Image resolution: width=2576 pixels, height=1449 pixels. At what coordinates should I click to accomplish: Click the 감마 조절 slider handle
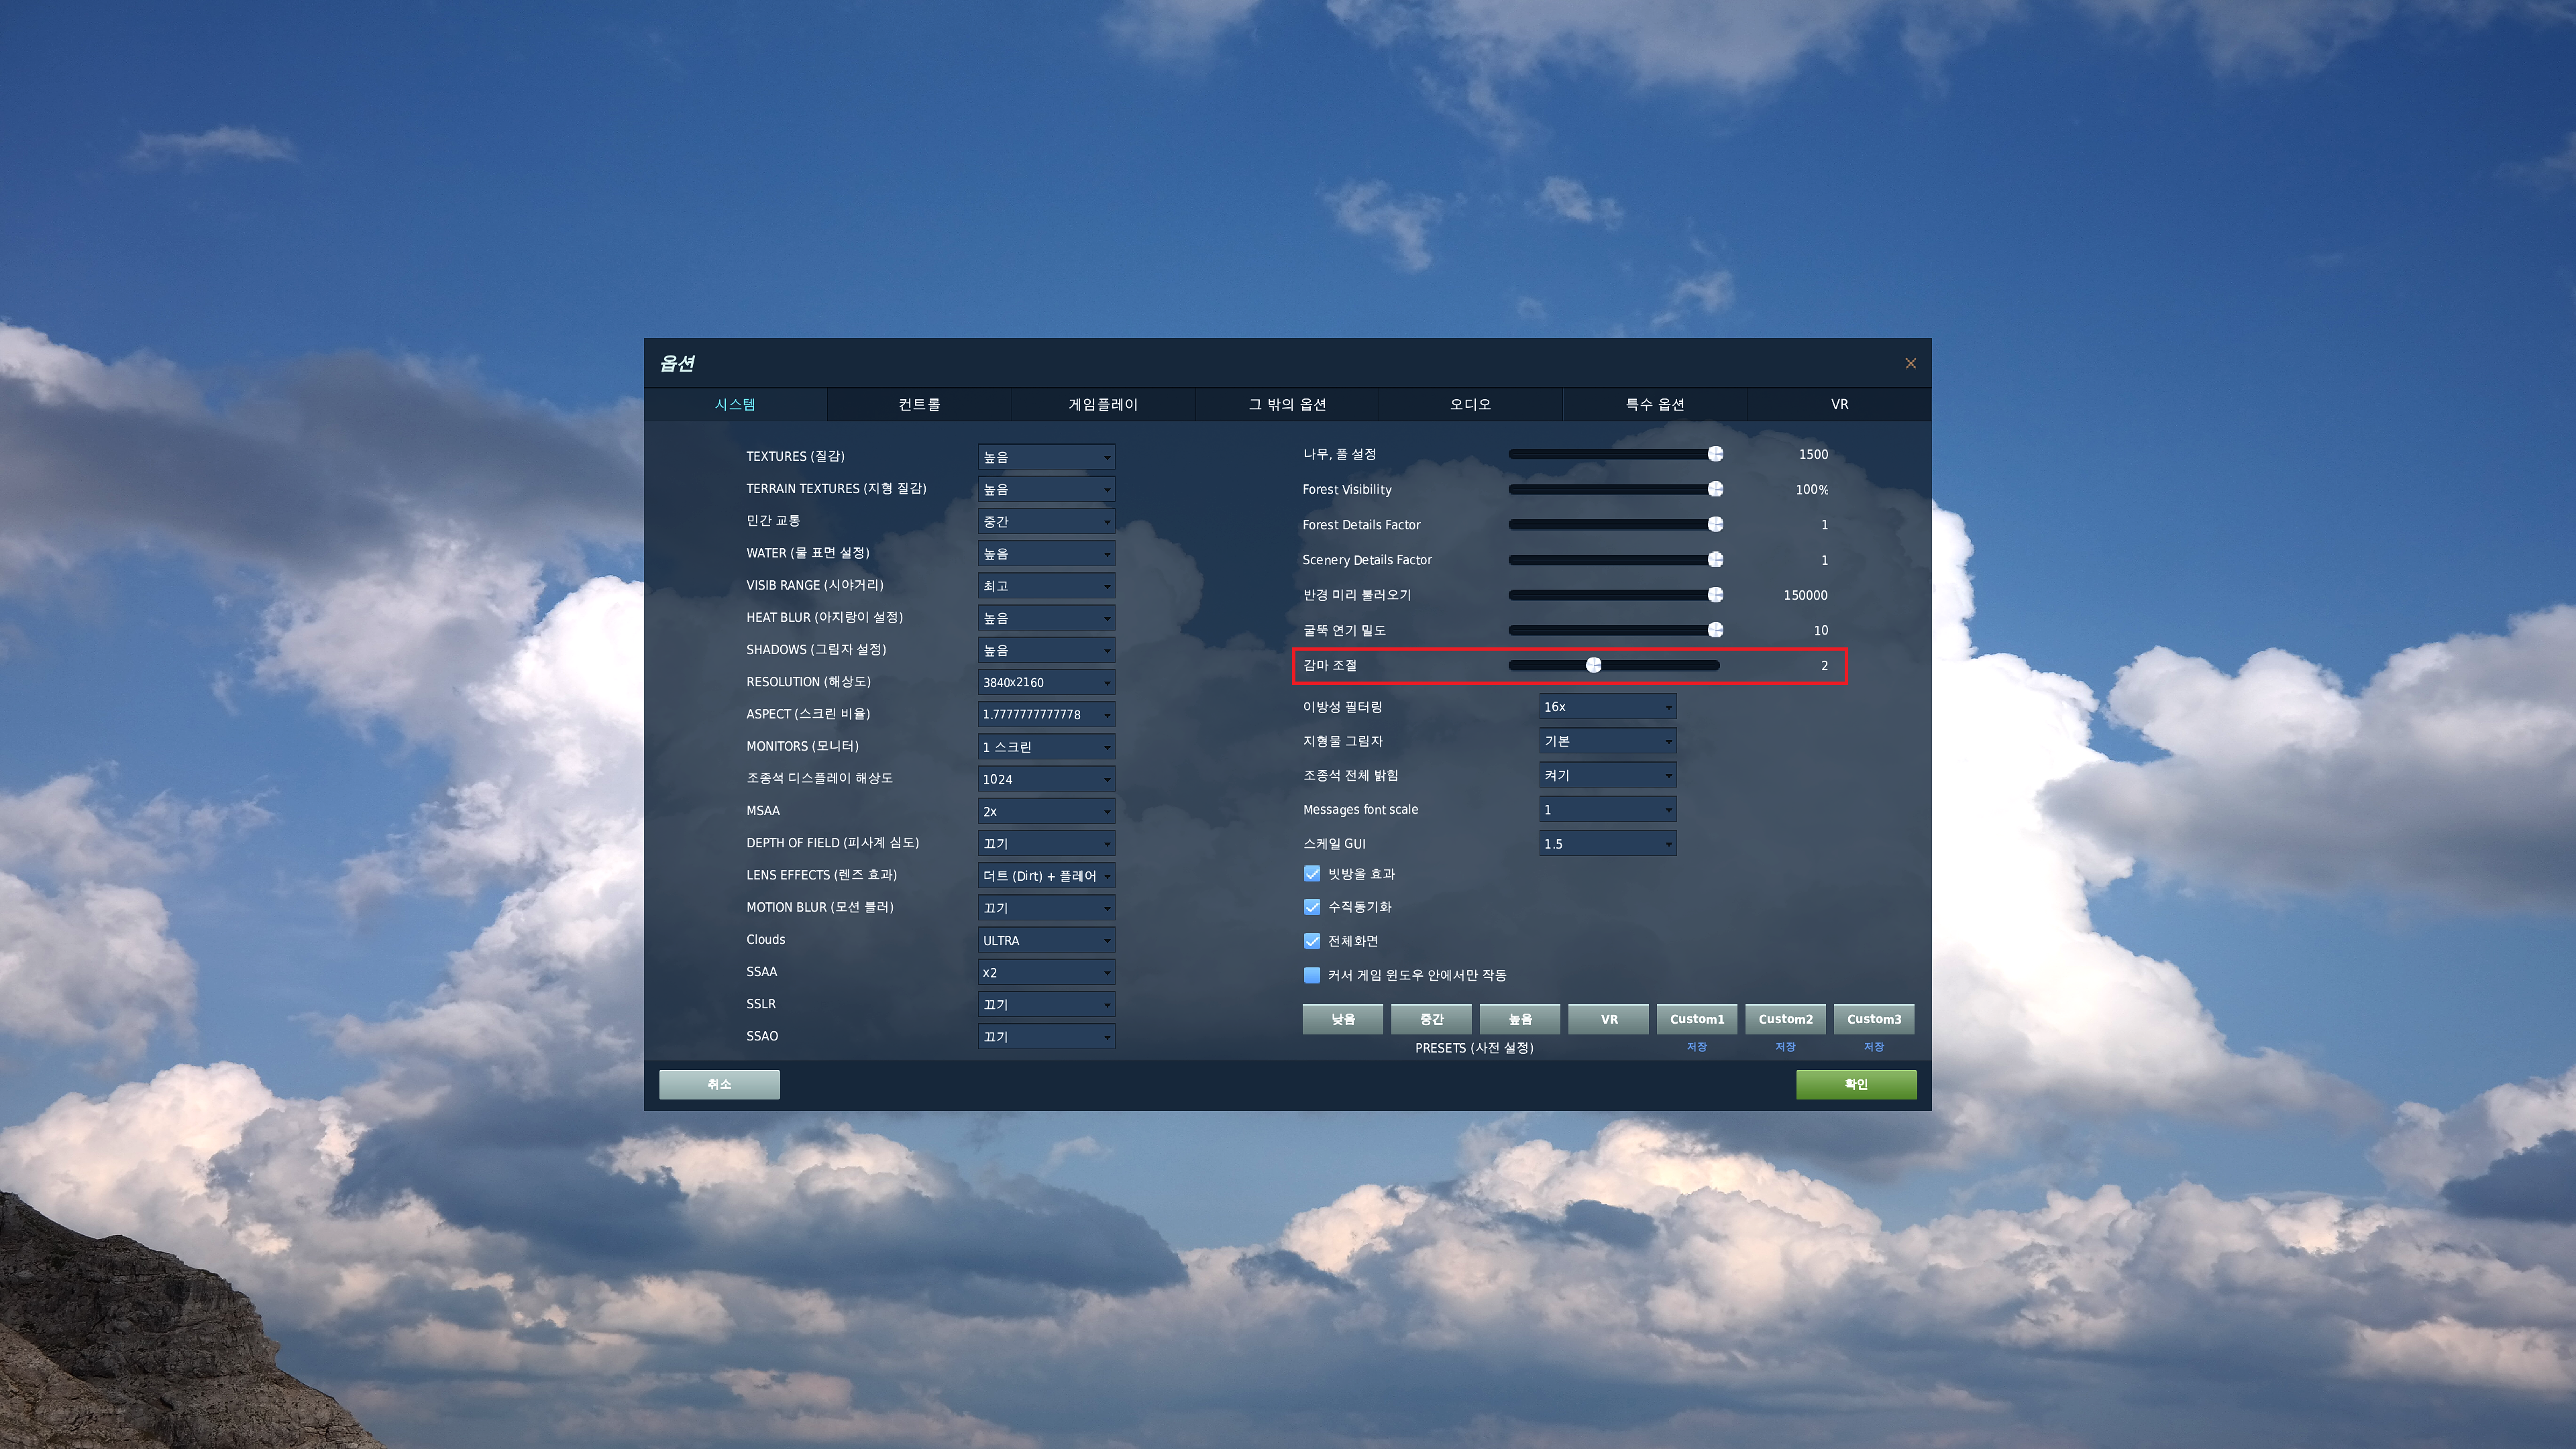coord(1594,665)
